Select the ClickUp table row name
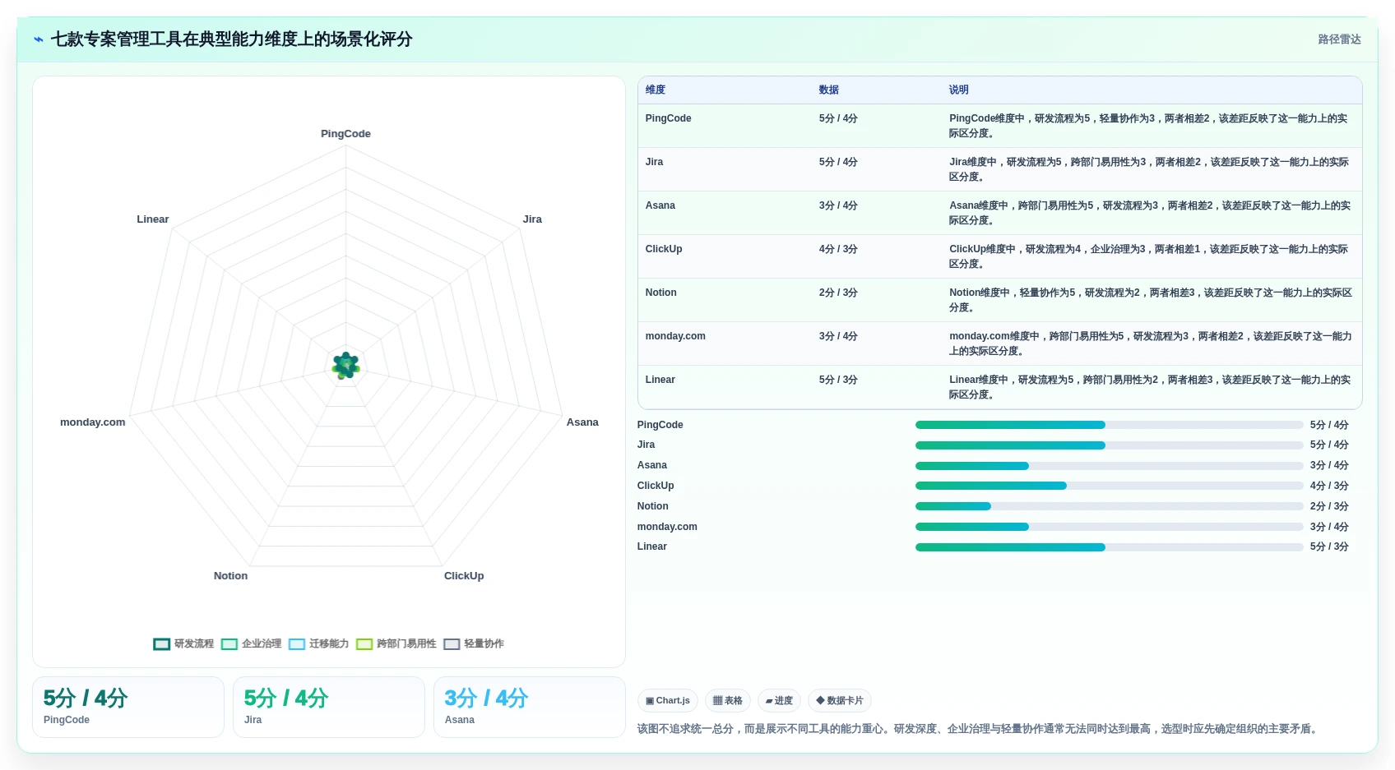The image size is (1395, 770). point(664,249)
